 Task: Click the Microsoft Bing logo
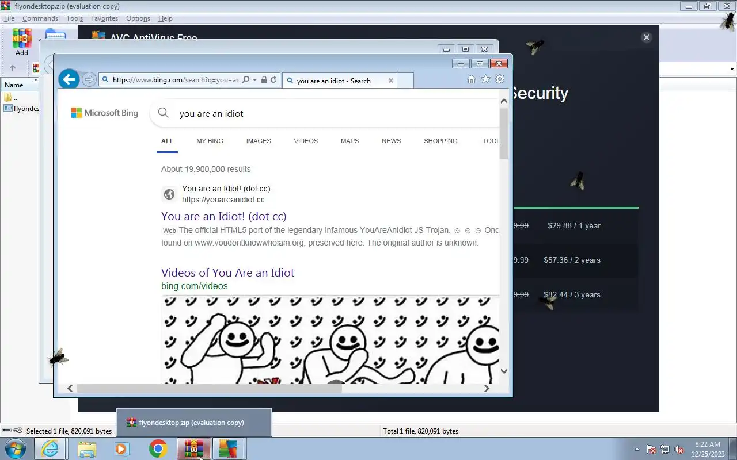[105, 113]
